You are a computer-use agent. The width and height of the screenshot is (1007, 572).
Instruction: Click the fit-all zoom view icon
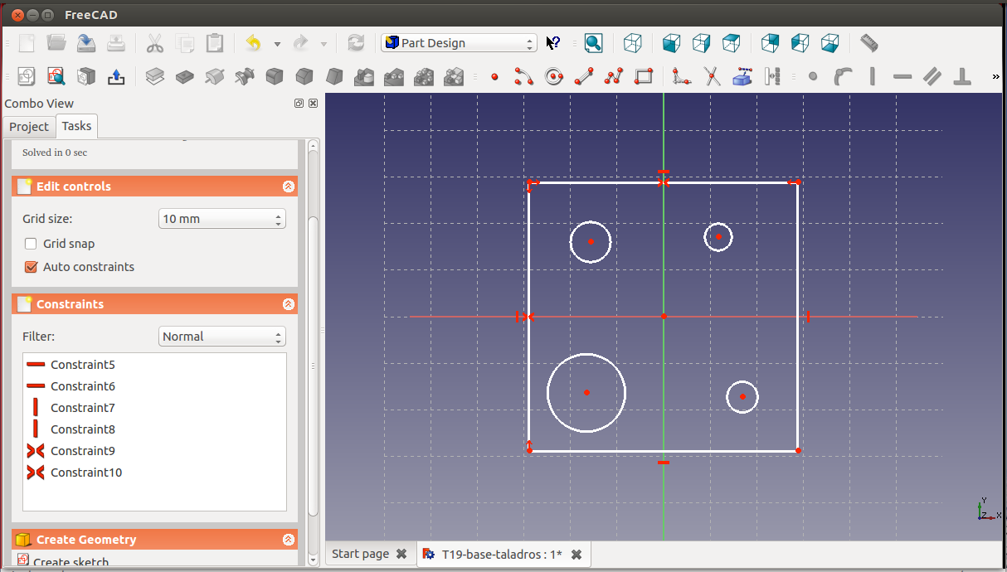click(593, 43)
